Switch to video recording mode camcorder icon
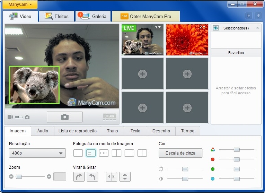The width and height of the screenshot is (265, 193). 10,117
